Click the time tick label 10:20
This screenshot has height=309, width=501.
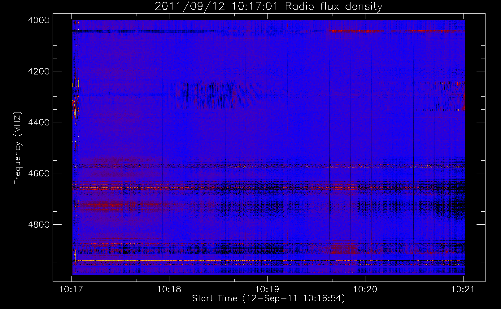pyautogui.click(x=365, y=289)
